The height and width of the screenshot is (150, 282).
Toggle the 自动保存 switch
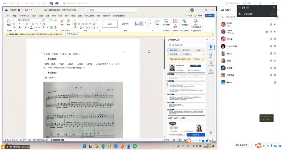point(21,10)
